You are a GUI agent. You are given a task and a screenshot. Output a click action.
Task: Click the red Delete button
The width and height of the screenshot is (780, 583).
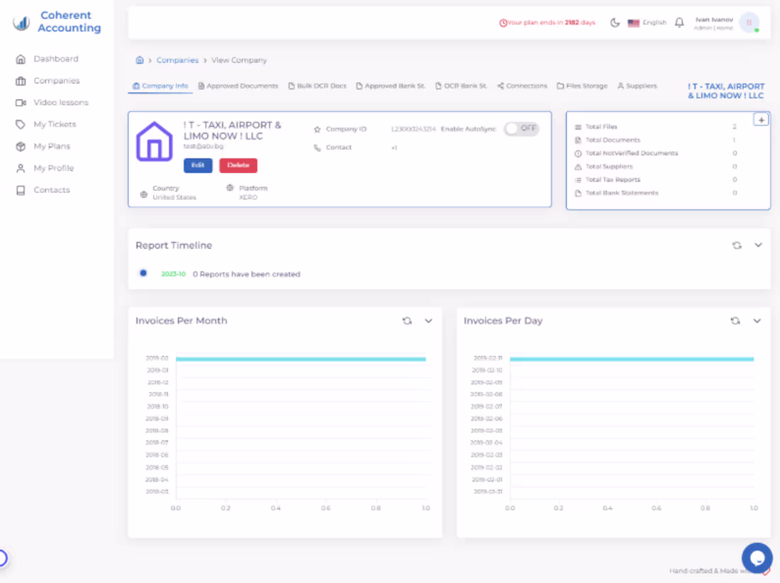238,165
